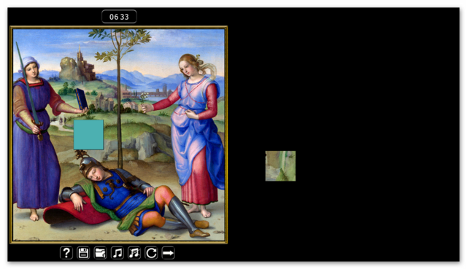Load a saved puzzle via folder icon

click(100, 253)
